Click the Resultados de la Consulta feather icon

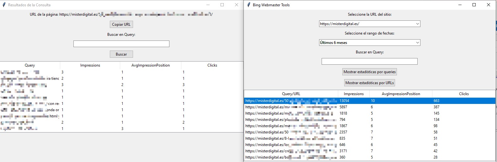(4, 5)
